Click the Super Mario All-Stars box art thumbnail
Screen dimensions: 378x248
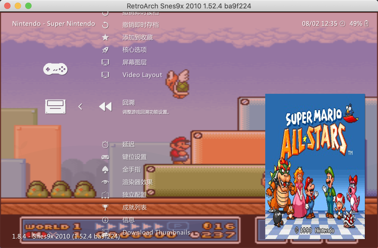[x=315, y=167]
